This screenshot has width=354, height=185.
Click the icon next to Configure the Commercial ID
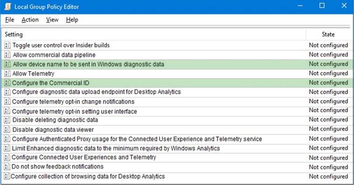7,83
